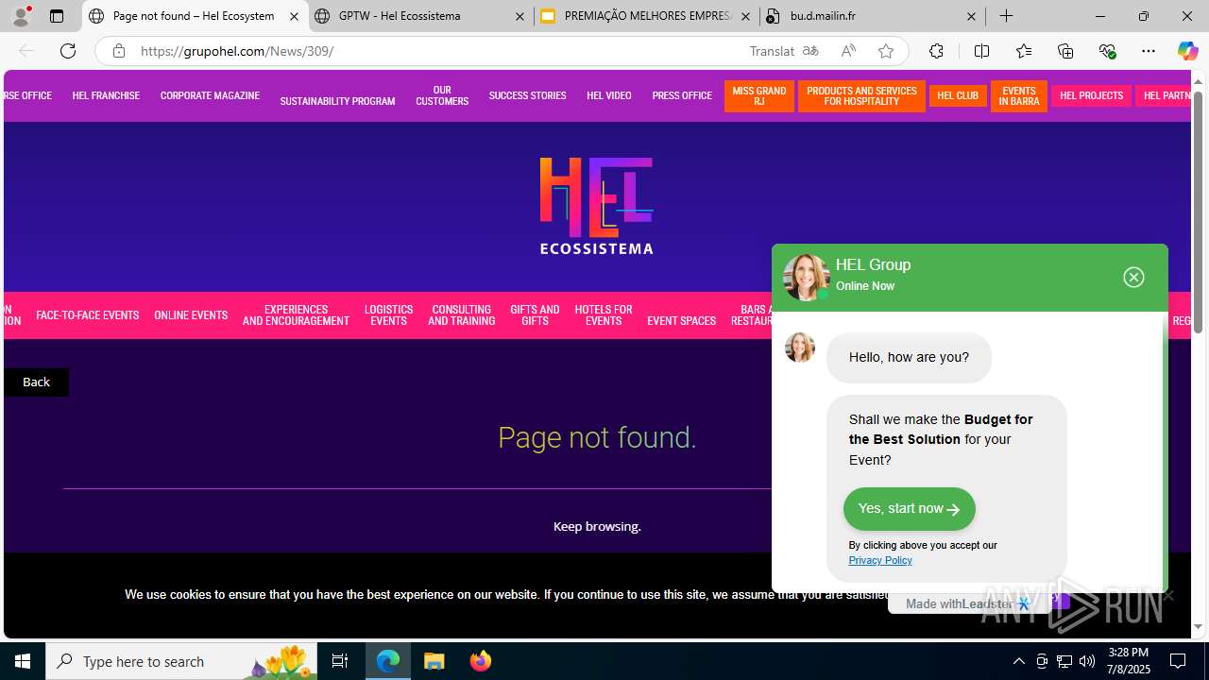Screen dimensions: 1209x680
Task: Open the notification center icon
Action: coord(1178,661)
